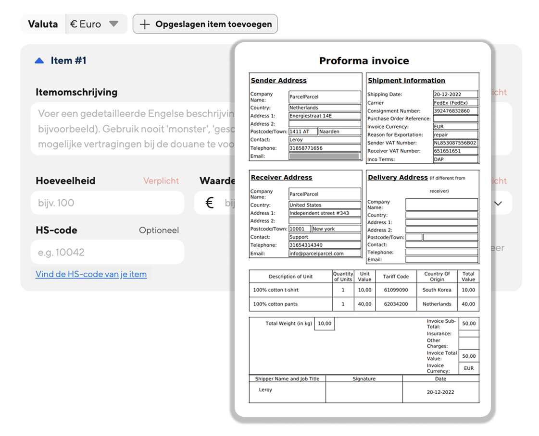This screenshot has height=436, width=539.
Task: Collapse Item #1 with the blue triangle
Action: click(39, 61)
